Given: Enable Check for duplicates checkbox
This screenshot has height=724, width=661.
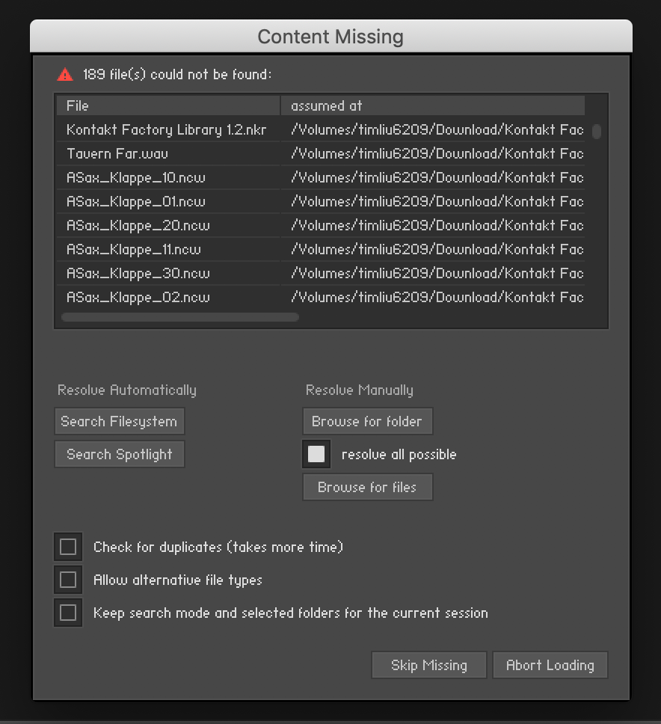Looking at the screenshot, I should (68, 547).
